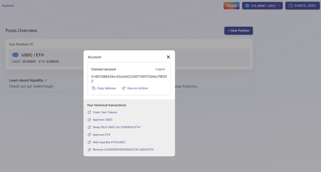The image size is (321, 172).
Task: Click the Your historical transactions heading
Action: [106, 105]
